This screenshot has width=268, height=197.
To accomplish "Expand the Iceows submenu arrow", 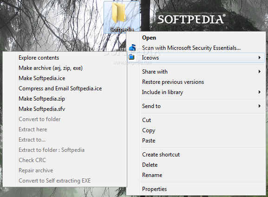I will click(260, 58).
